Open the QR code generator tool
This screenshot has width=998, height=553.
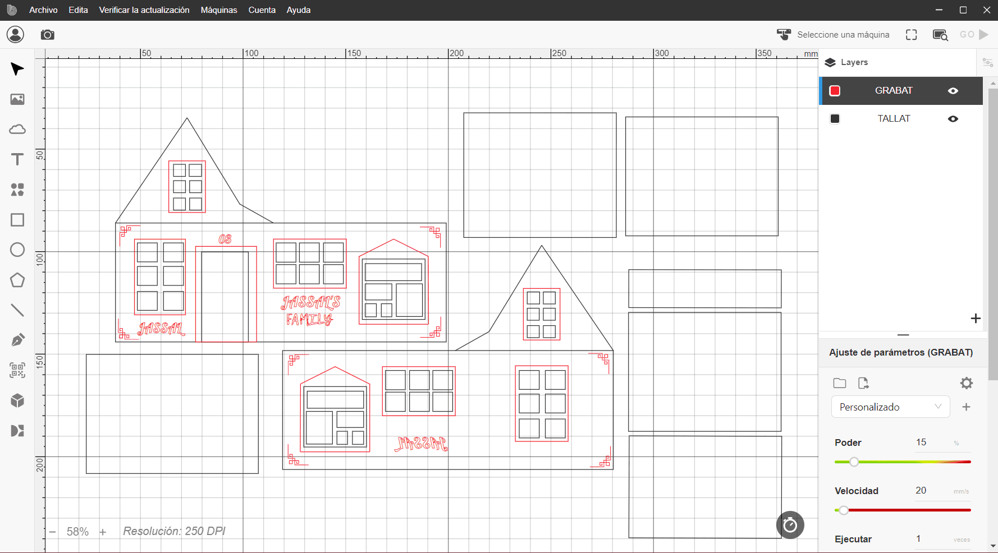(x=17, y=370)
